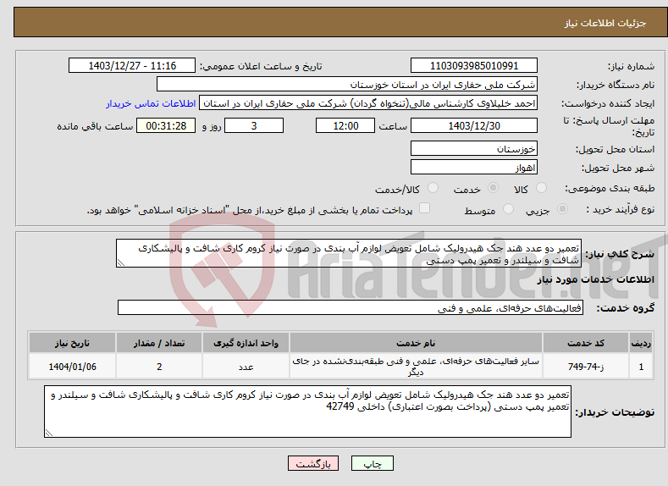
Task: Toggle the اسناد خزانه اسلامی payment checkbox
Action: click(x=424, y=207)
